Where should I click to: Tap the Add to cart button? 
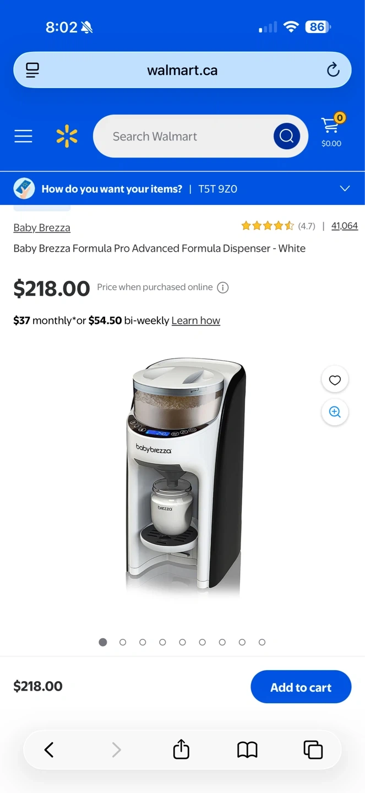[x=301, y=687]
